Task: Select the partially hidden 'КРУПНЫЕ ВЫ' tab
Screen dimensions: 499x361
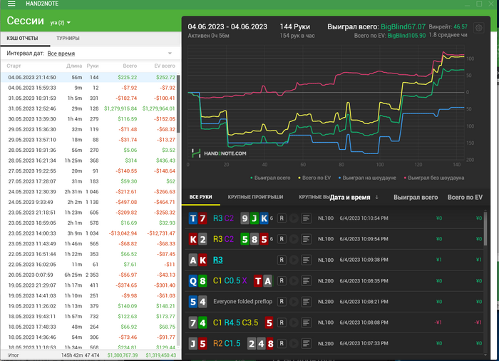Action: (x=314, y=197)
